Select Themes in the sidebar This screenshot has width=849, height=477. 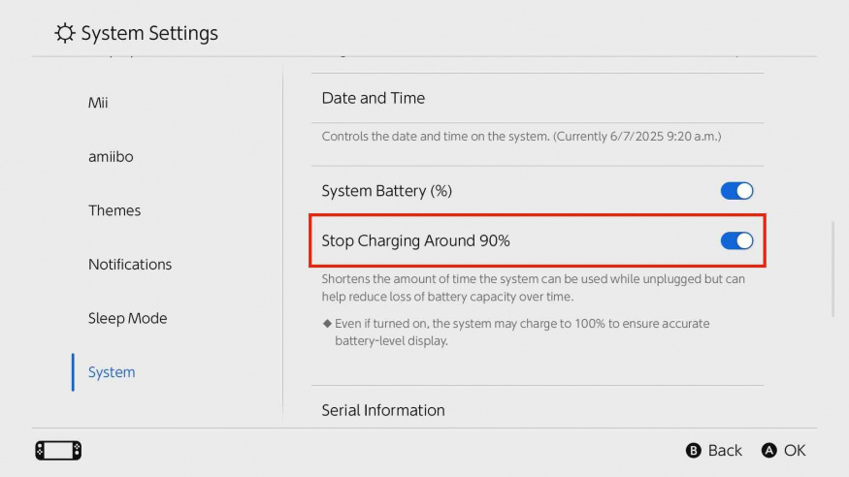(x=114, y=210)
